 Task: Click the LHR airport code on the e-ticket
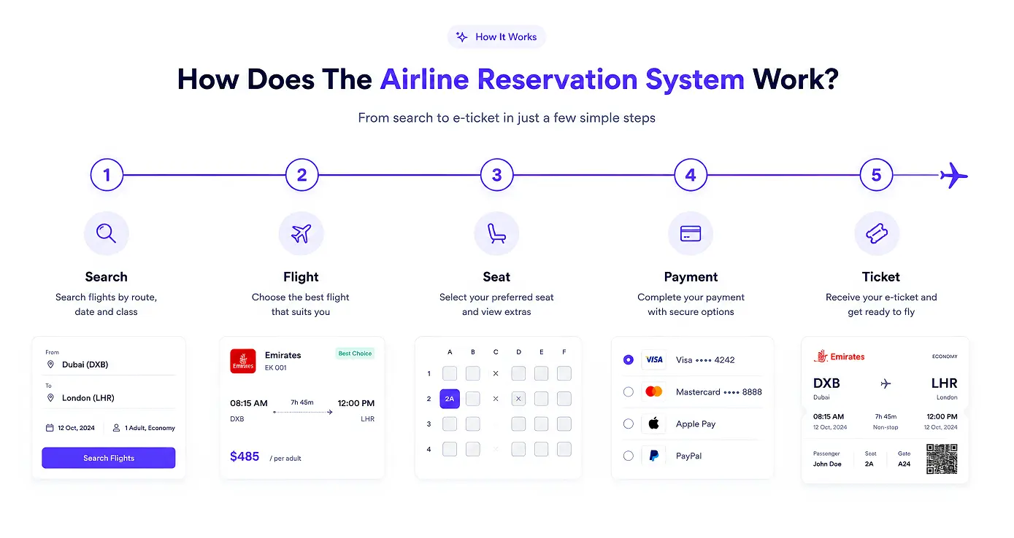coord(944,383)
